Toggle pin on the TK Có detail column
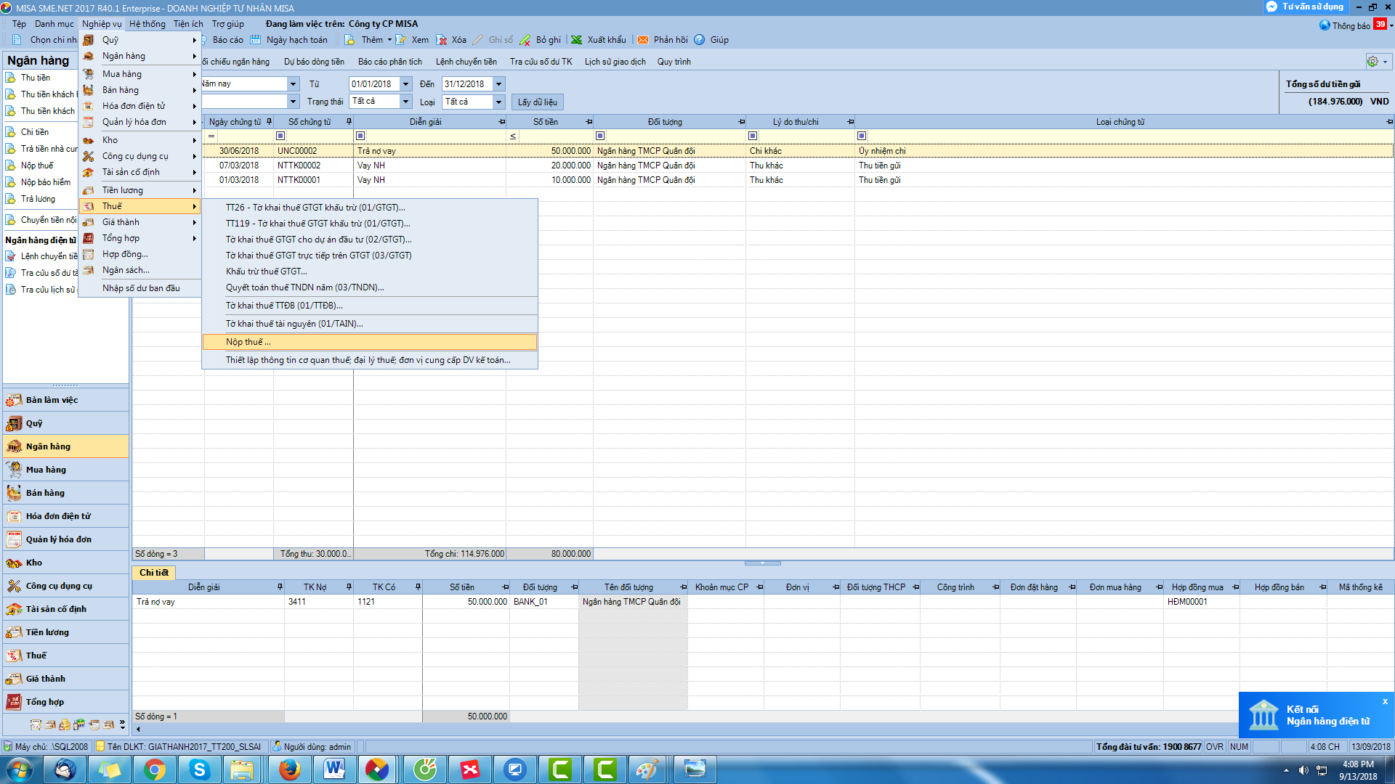 click(x=418, y=587)
